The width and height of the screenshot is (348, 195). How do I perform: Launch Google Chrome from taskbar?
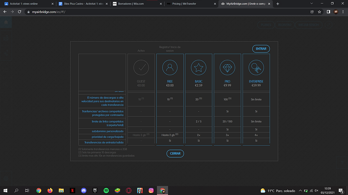pyautogui.click(x=39, y=190)
